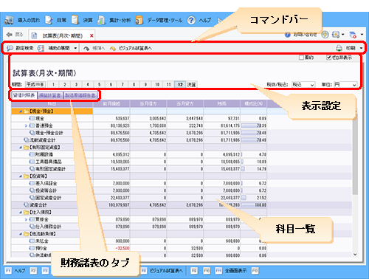The height and width of the screenshot is (279, 369).
Task: Open the 単位 unit dropdown
Action: click(345, 85)
